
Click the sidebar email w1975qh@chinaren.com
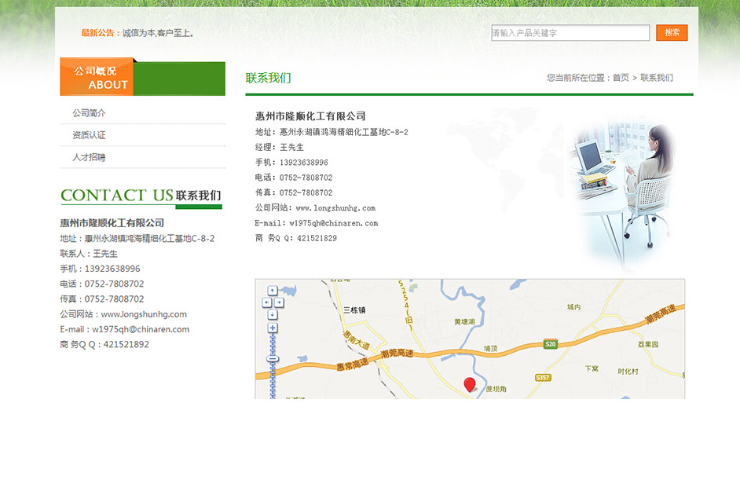pyautogui.click(x=141, y=329)
